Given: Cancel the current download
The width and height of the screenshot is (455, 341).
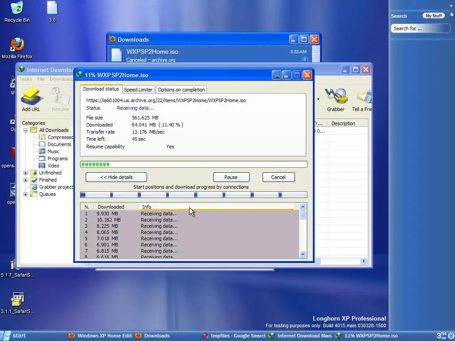Looking at the screenshot, I should pos(279,177).
